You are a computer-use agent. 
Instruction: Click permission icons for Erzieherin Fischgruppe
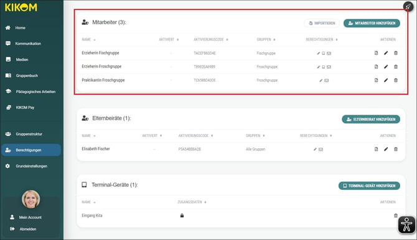pyautogui.click(x=324, y=53)
